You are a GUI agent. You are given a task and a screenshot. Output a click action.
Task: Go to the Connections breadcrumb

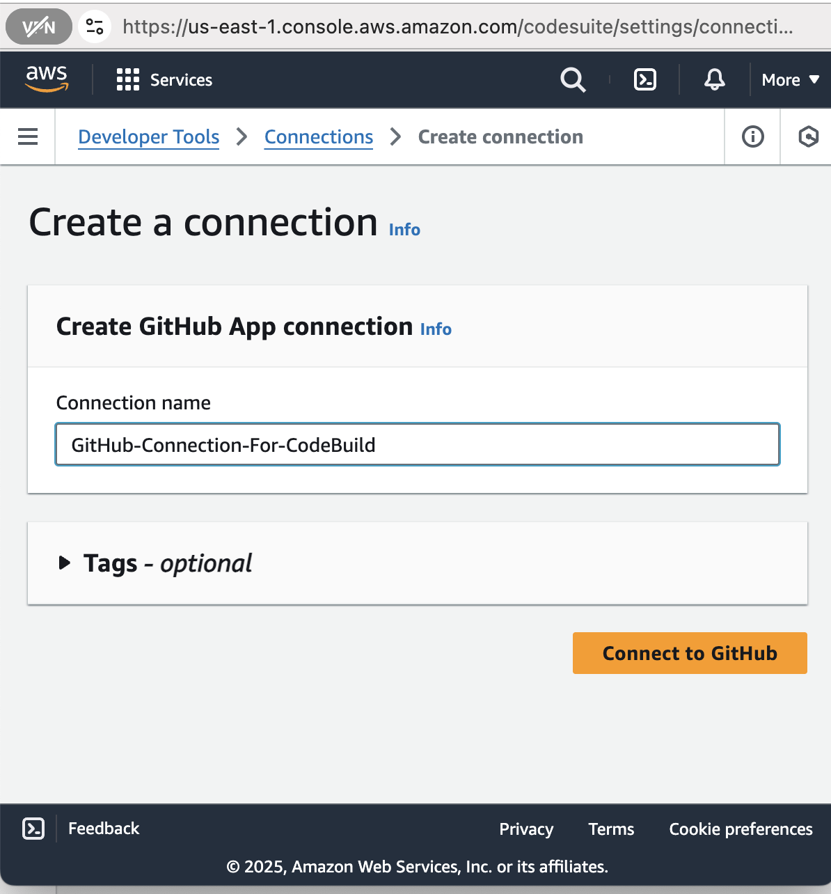(x=319, y=137)
